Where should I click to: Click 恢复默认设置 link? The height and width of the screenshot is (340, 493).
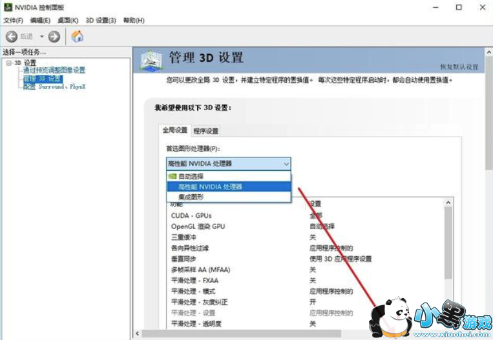(459, 67)
